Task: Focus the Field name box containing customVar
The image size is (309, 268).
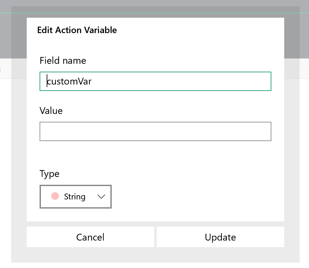Action: pyautogui.click(x=155, y=81)
